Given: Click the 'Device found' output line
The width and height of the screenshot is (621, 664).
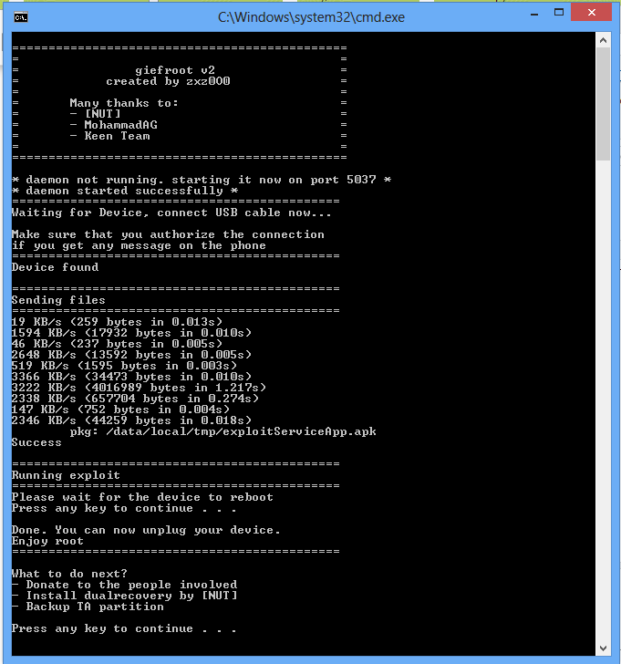Looking at the screenshot, I should [55, 267].
